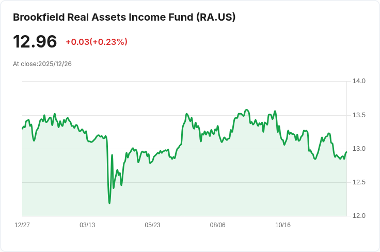Pick the 12.5 y-axis label
The height and width of the screenshot is (252, 380).
(x=359, y=182)
